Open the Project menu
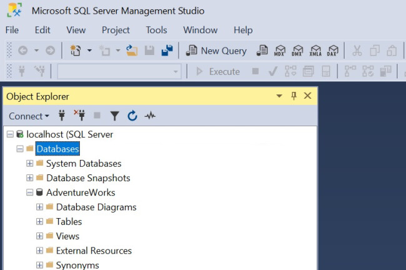This screenshot has height=270, width=406. pyautogui.click(x=116, y=30)
